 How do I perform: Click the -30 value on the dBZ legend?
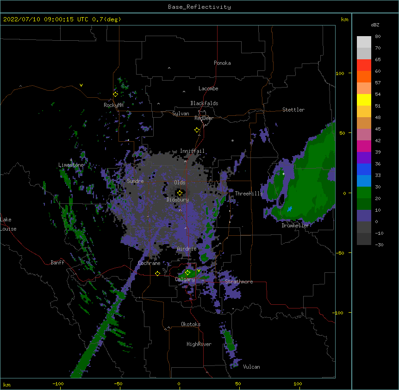(x=379, y=245)
